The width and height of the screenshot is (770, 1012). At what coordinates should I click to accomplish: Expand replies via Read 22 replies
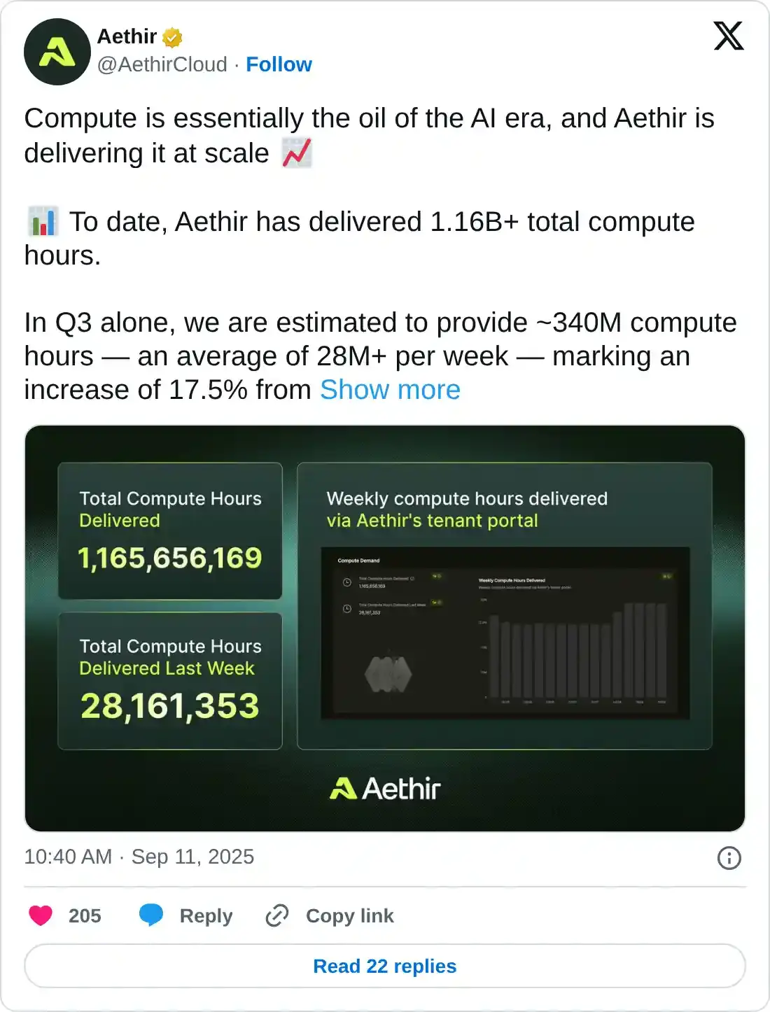[385, 966]
